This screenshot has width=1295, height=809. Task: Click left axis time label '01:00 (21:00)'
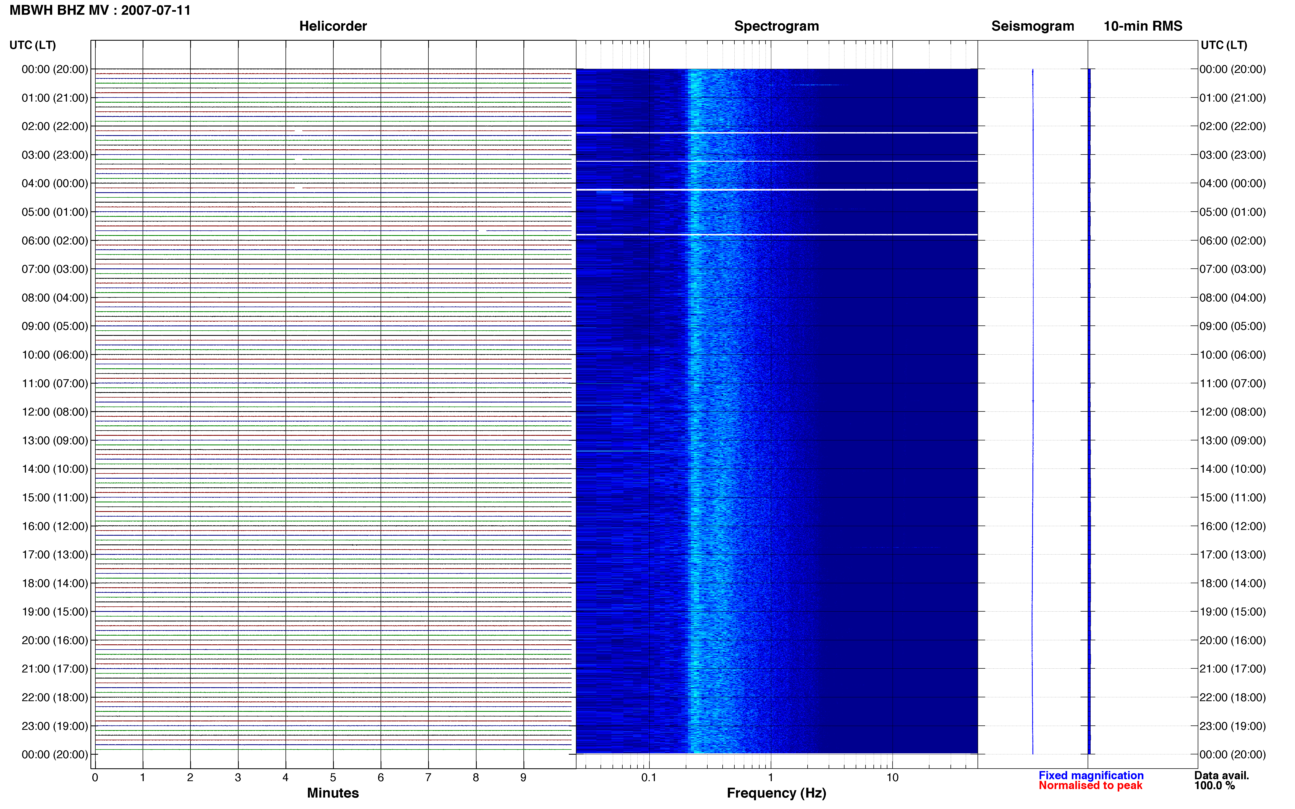click(55, 98)
